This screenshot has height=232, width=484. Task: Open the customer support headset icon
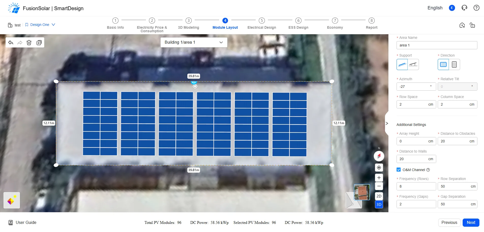click(464, 8)
